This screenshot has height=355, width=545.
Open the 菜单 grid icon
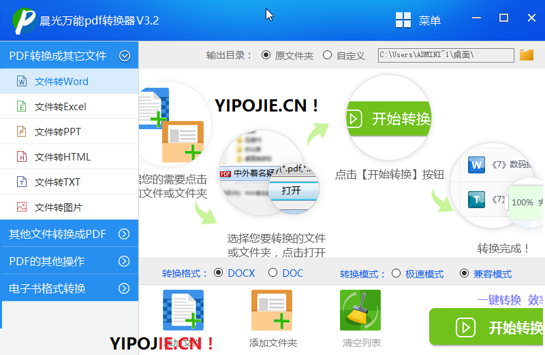tap(403, 20)
